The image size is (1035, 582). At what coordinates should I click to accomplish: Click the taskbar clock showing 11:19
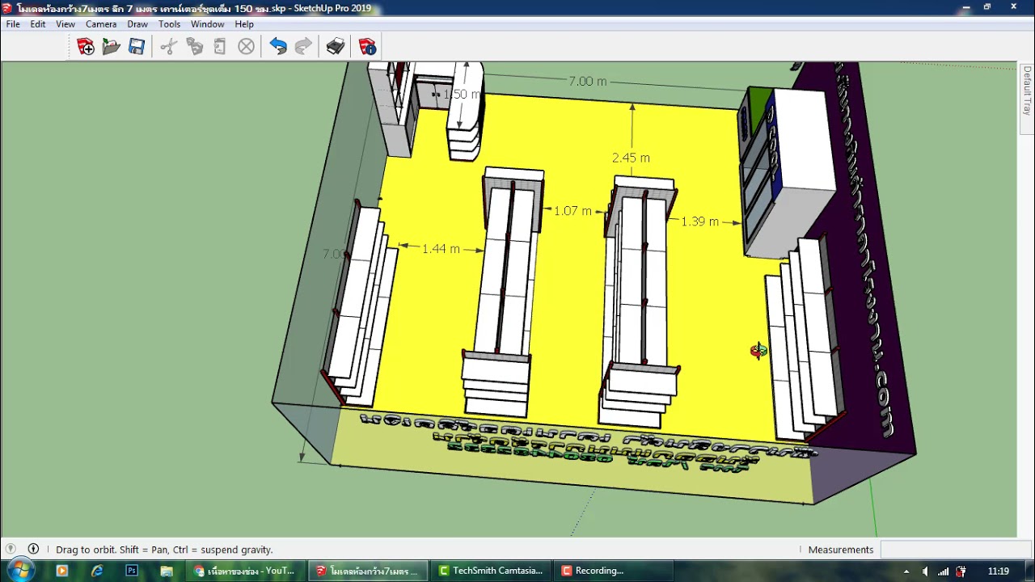click(x=999, y=571)
